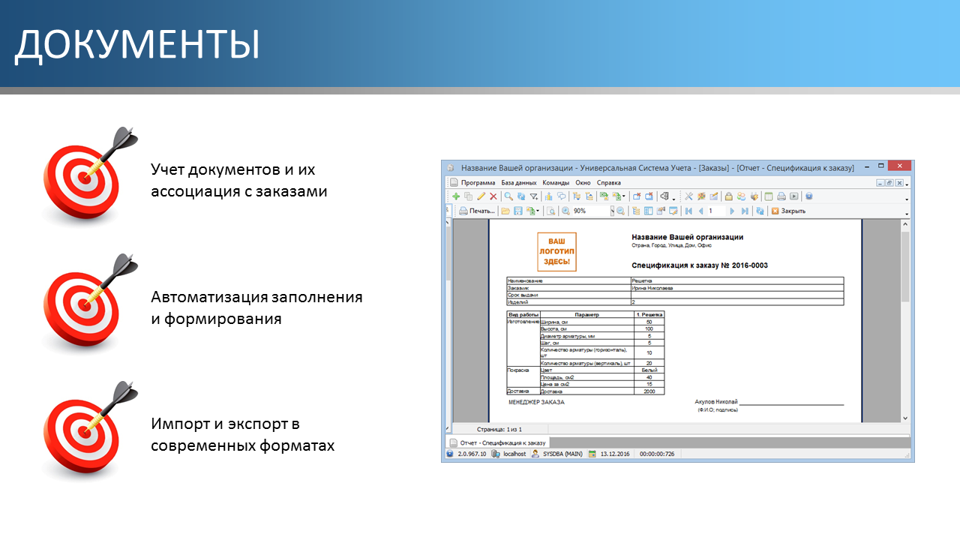The image size is (960, 540).
Task: Click the Страница: 1 из 1 label
Action: coord(499,429)
